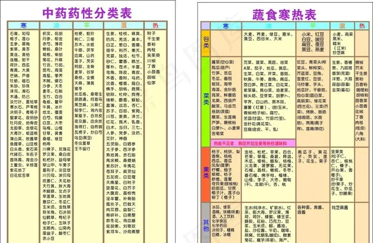Select the 寒 header in 中药药性分类表

23,25
